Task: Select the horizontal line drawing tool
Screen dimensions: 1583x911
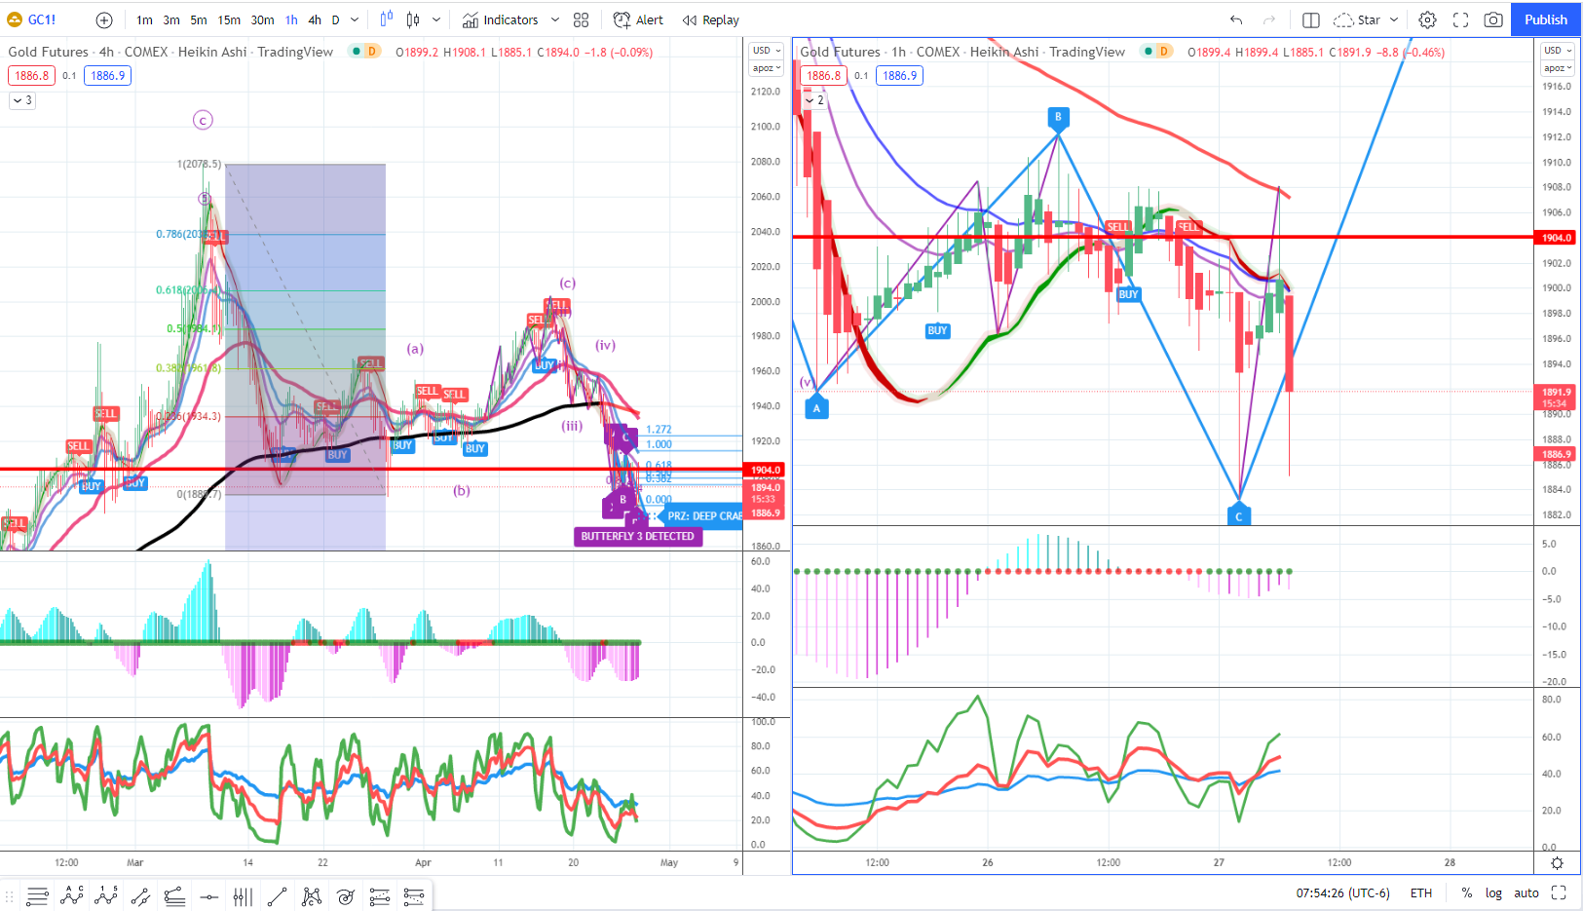Action: point(208,896)
